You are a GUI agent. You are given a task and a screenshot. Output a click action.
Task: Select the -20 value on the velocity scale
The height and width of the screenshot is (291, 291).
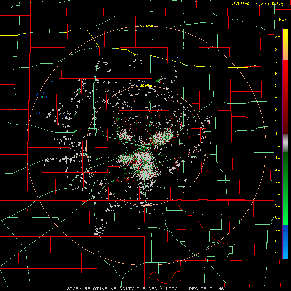(x=276, y=169)
